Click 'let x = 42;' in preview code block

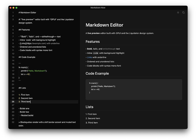[95, 90]
